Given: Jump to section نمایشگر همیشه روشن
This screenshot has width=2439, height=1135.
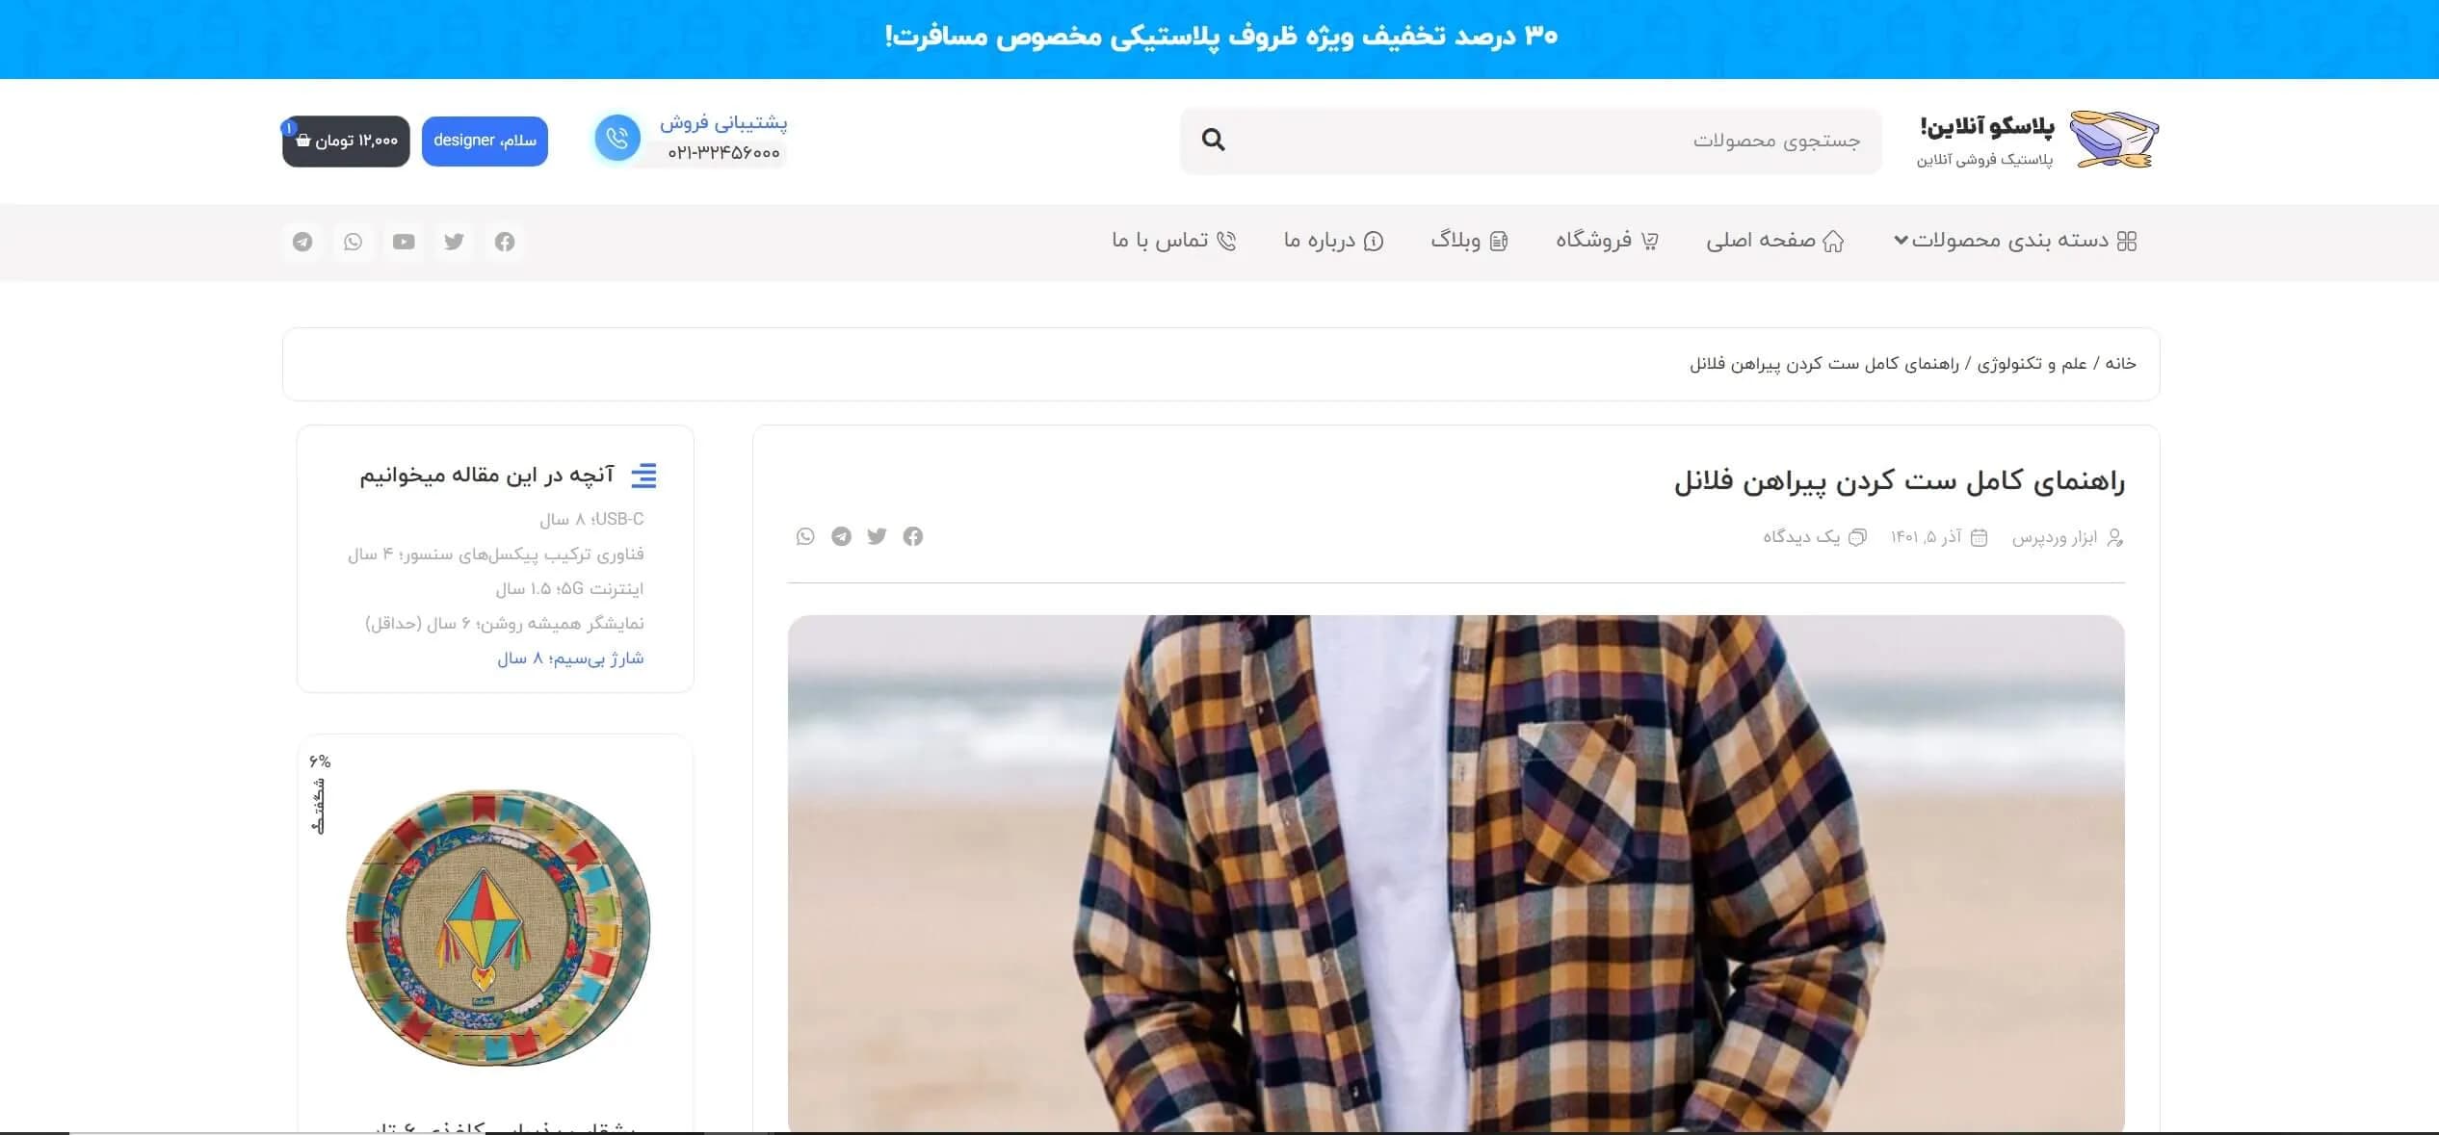Looking at the screenshot, I should coord(504,623).
